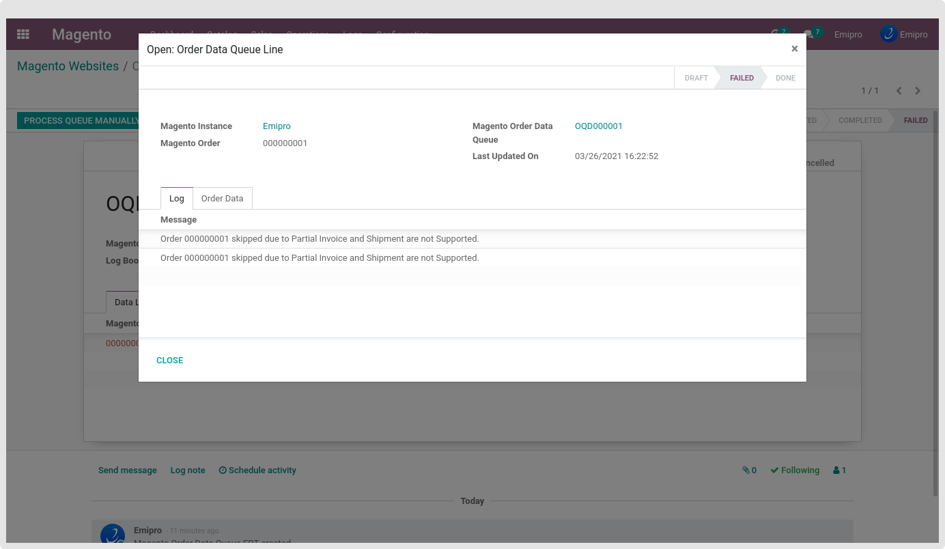
Task: Switch to the Order Data tab
Action: coord(222,198)
